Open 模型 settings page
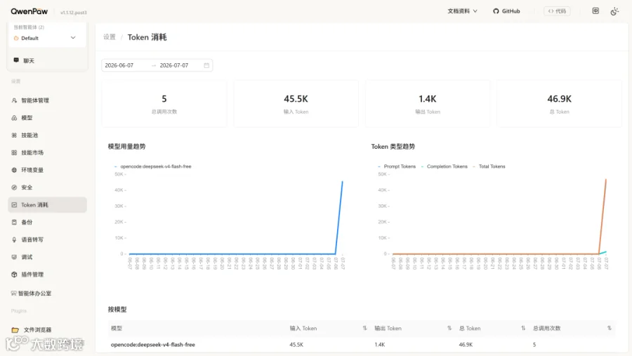This screenshot has width=632, height=356. (x=47, y=118)
